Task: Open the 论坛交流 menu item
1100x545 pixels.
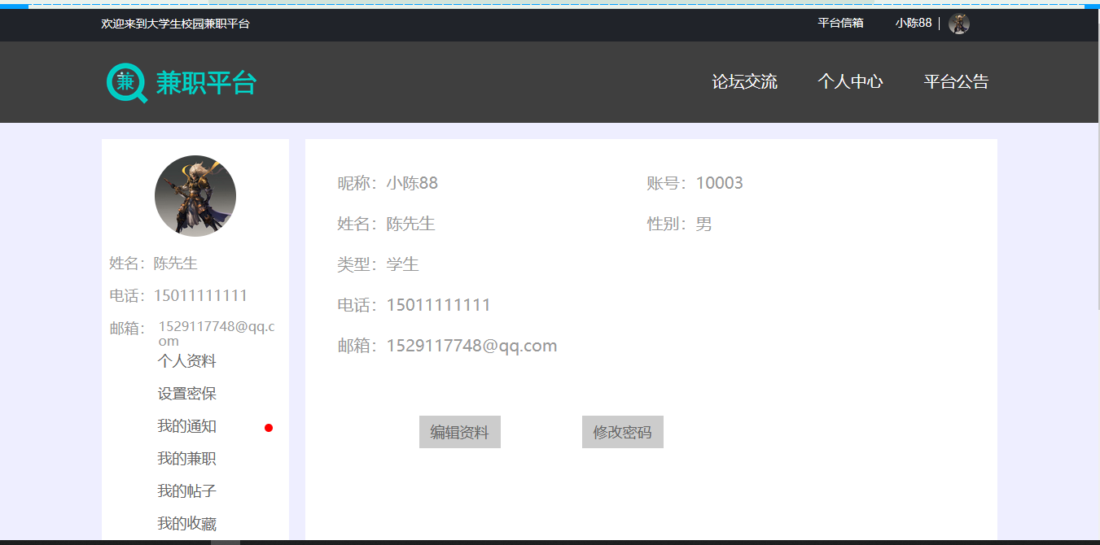Action: (x=744, y=81)
